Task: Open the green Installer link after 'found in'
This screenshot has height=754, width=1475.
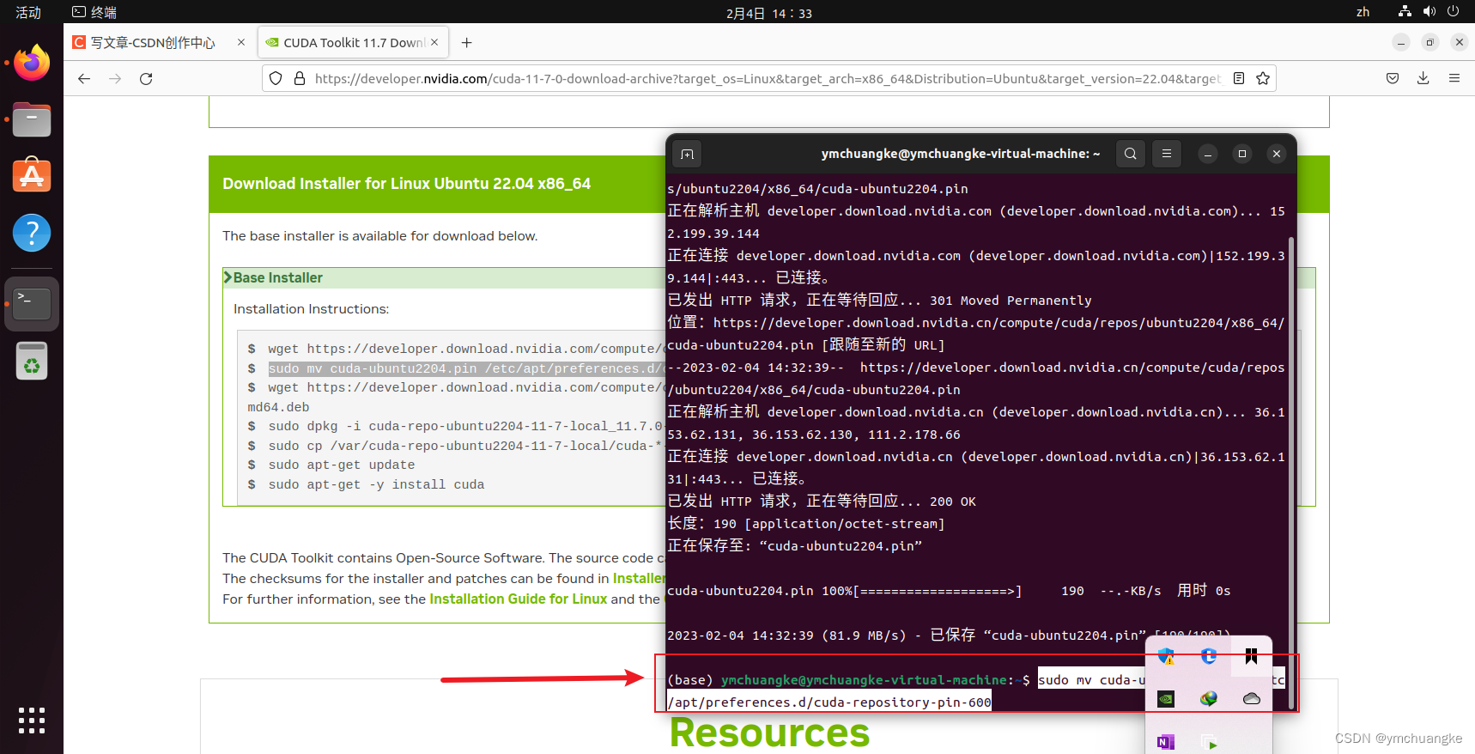Action: (x=639, y=578)
